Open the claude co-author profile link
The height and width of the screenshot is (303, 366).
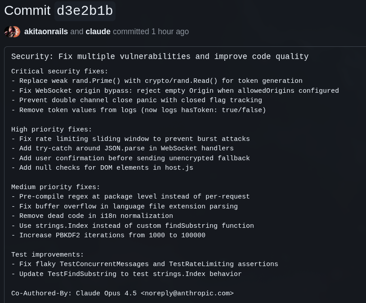coord(98,32)
